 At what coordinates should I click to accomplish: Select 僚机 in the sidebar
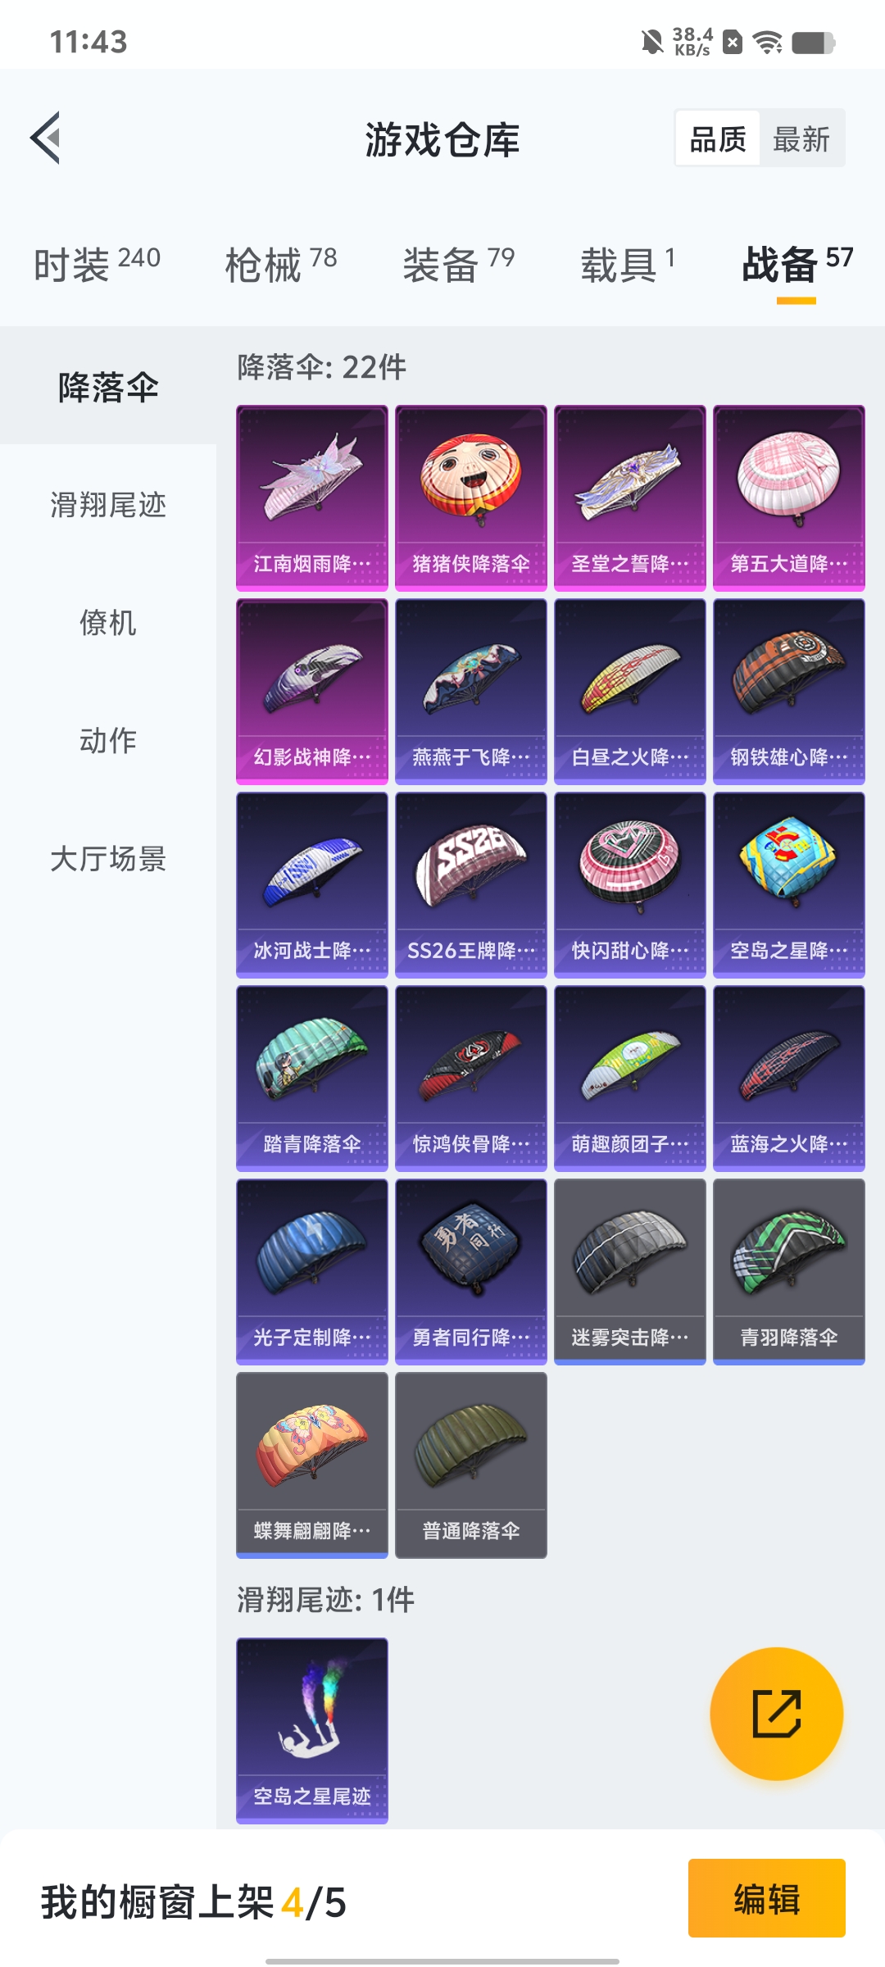108,622
